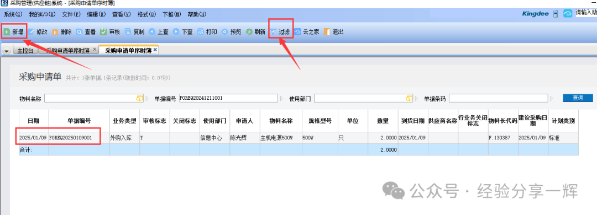
Task: Click the 过滤 (Filter) funnel icon
Action: pos(274,32)
